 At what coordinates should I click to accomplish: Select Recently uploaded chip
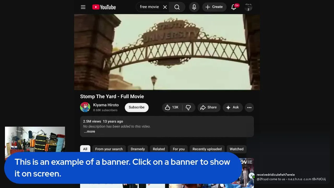tap(207, 149)
